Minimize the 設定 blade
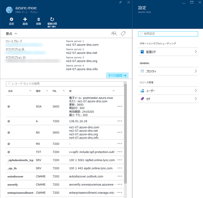203x198 pixels. coord(184,3)
